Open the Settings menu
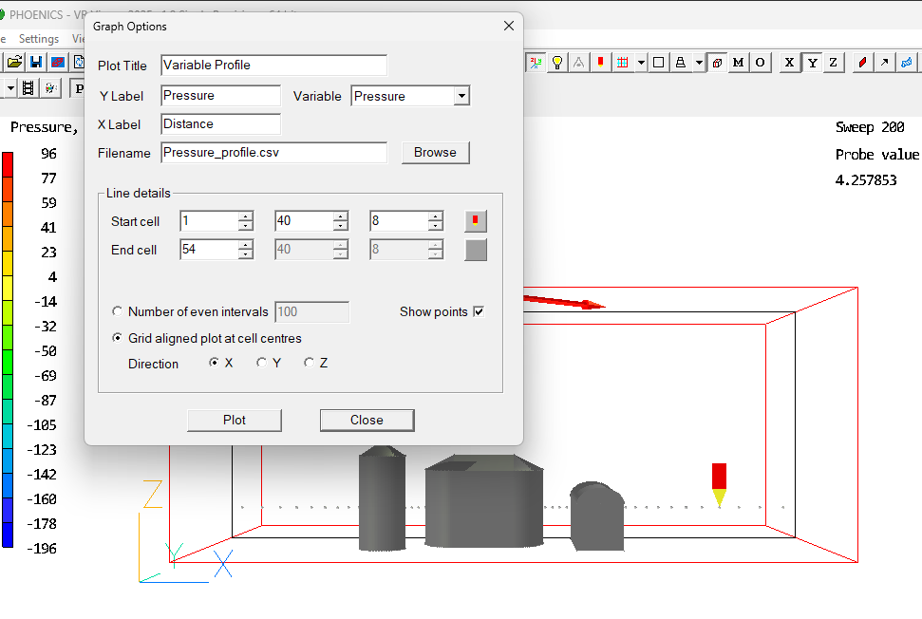This screenshot has width=922, height=619. point(39,38)
